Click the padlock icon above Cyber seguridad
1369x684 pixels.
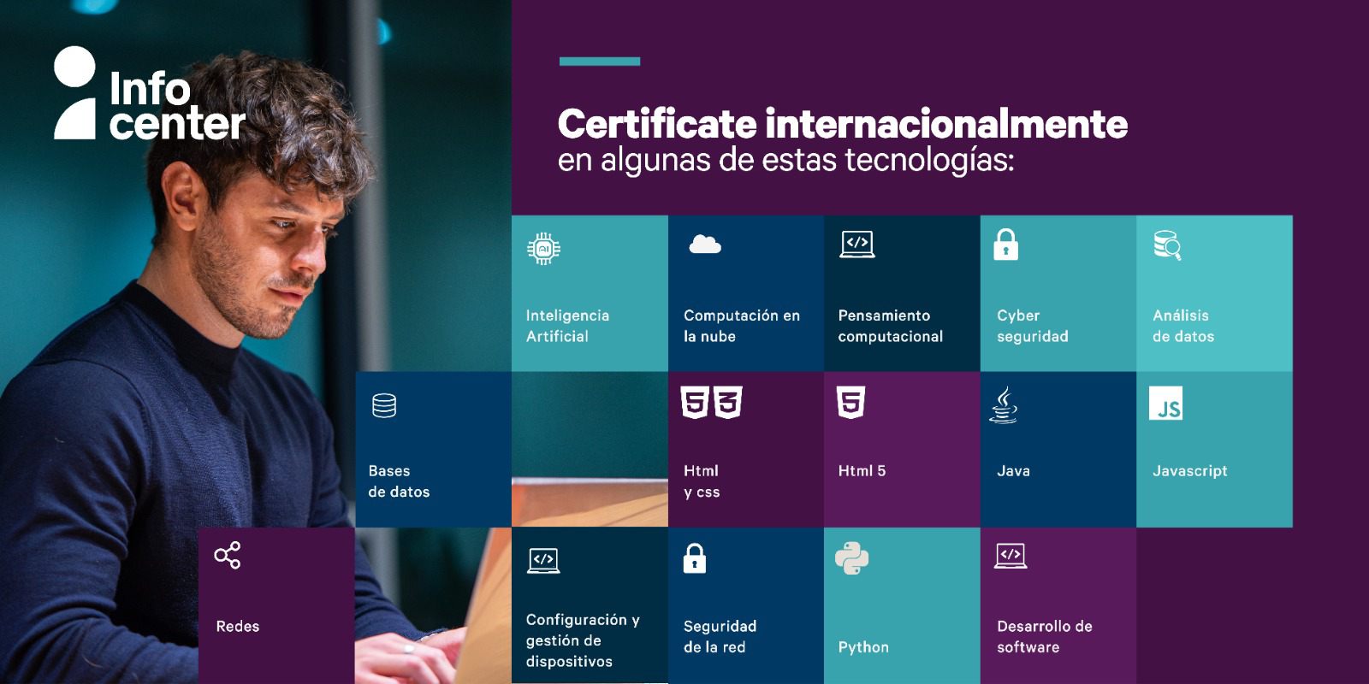(1006, 245)
